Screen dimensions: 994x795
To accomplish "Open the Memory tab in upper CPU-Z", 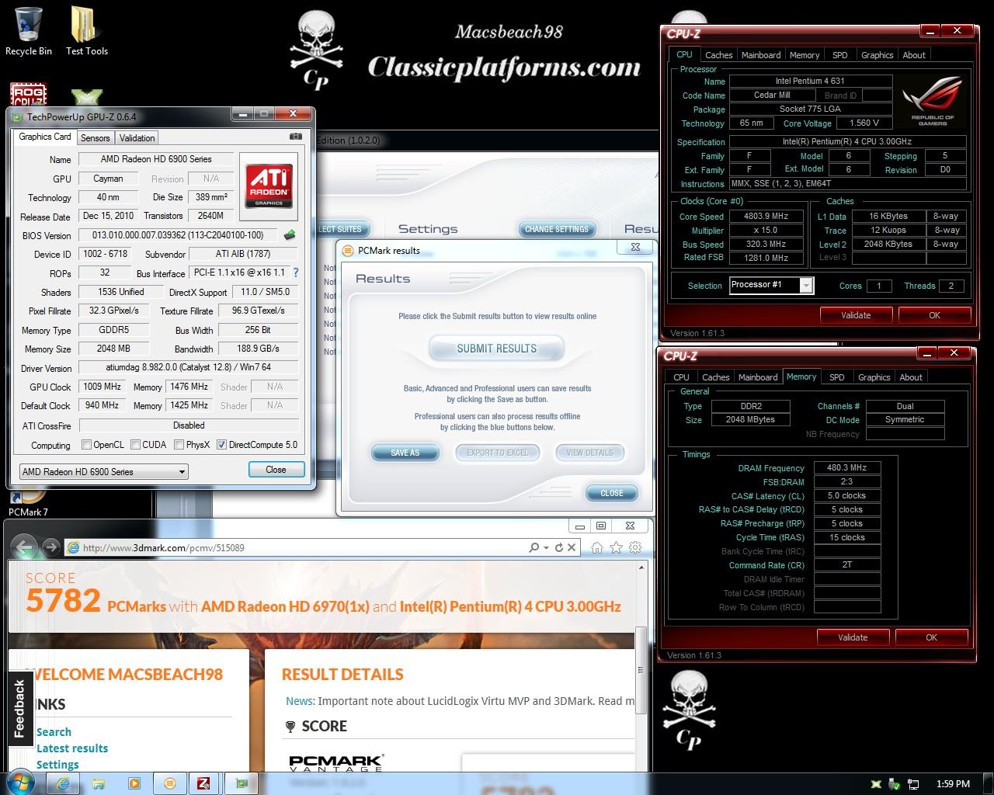I will 805,55.
